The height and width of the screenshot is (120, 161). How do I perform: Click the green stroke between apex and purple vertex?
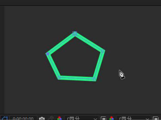click(61, 44)
